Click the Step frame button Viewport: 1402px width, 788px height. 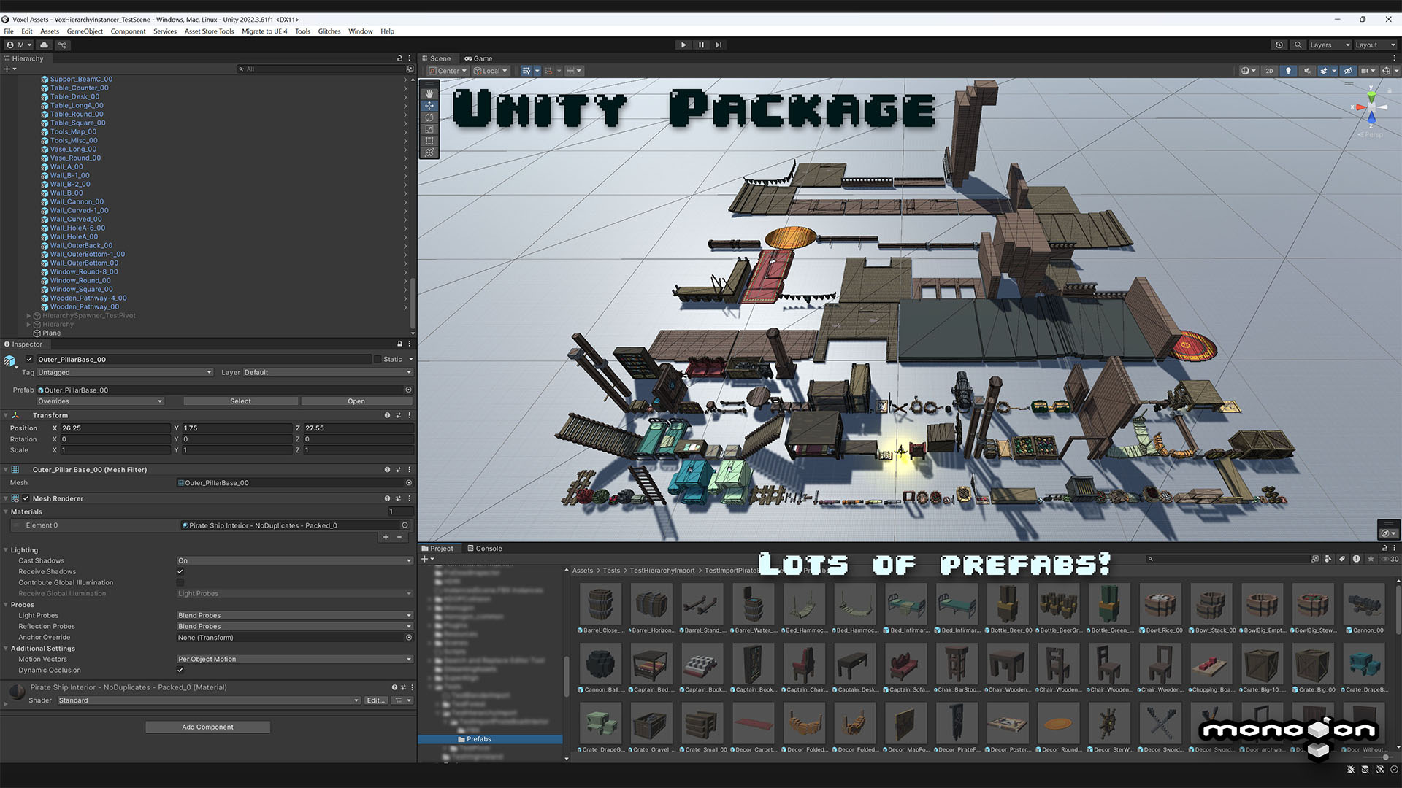(719, 45)
